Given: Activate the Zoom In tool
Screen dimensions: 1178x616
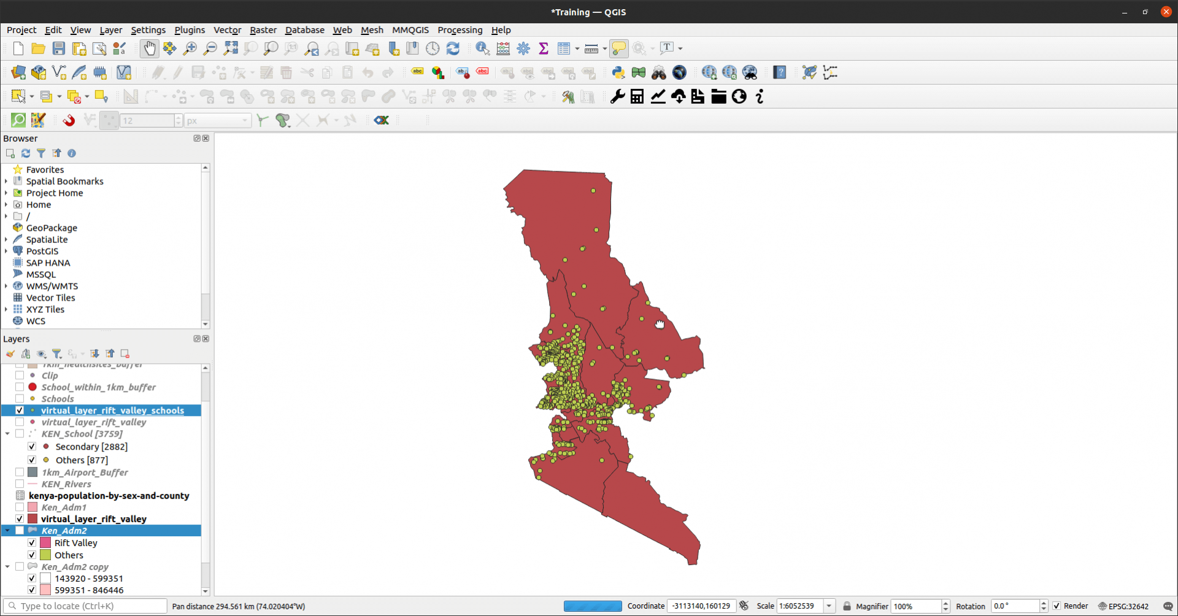Looking at the screenshot, I should point(190,48).
